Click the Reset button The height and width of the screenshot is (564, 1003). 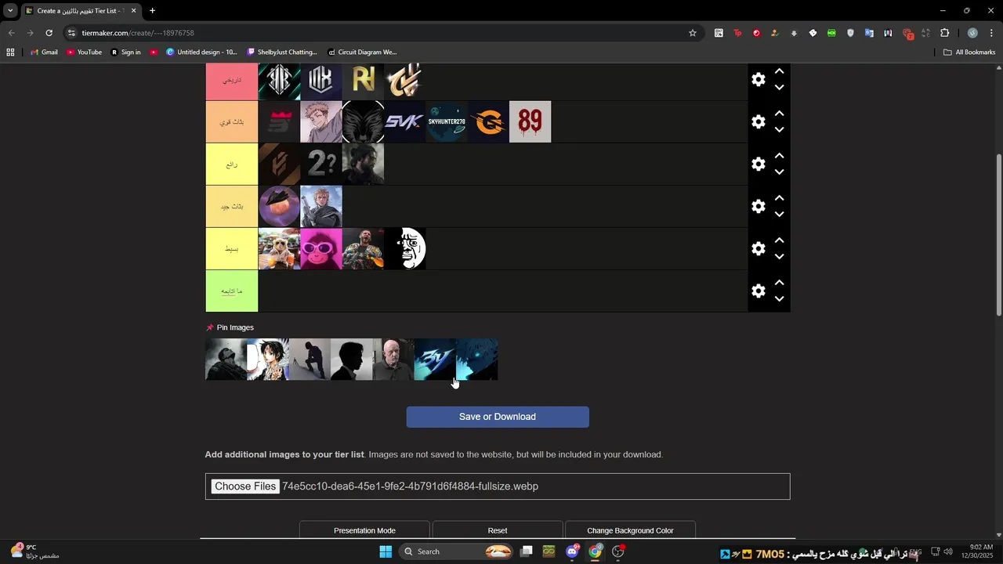[498, 530]
